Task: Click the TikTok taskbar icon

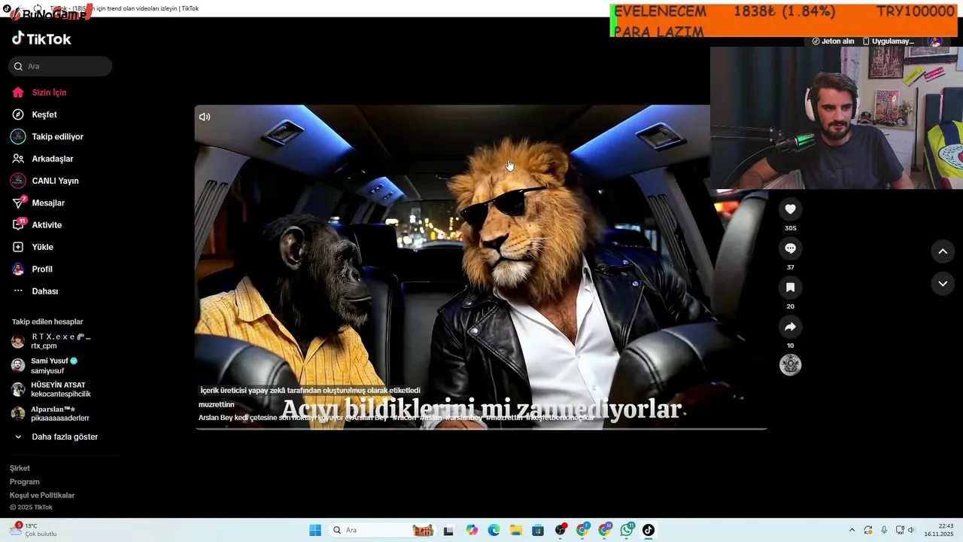Action: pos(649,530)
